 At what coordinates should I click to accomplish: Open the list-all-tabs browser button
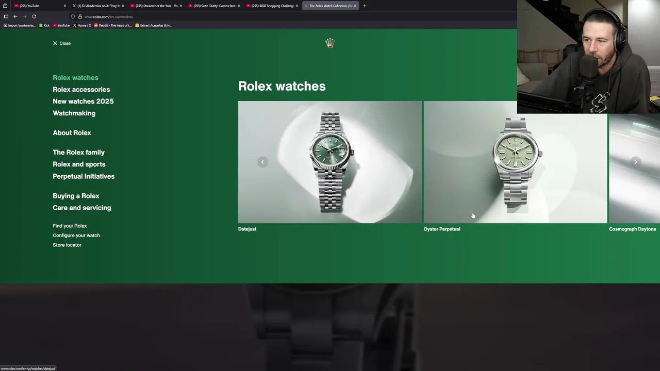[5, 6]
